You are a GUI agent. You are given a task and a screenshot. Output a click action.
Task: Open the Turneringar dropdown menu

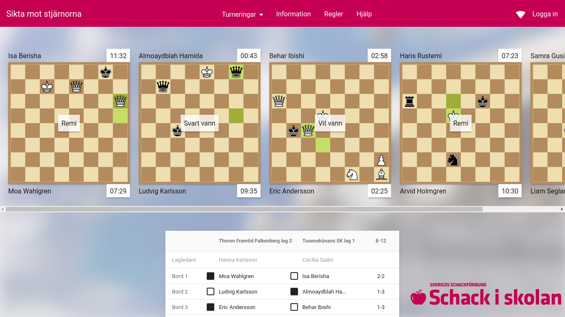242,14
